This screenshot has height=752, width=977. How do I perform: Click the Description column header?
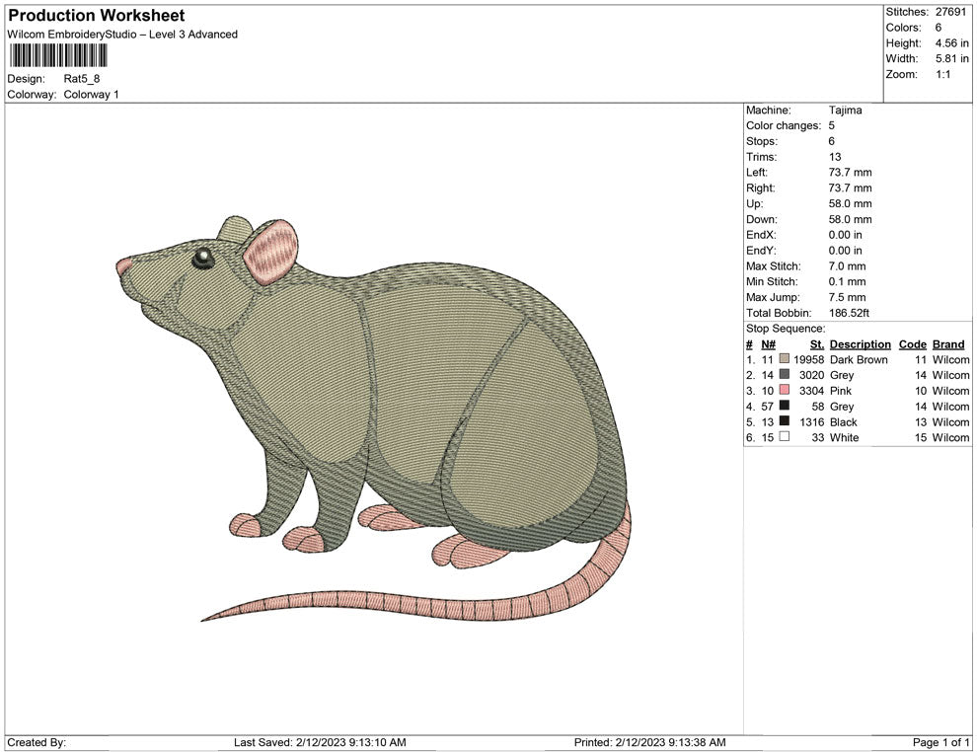coord(860,344)
